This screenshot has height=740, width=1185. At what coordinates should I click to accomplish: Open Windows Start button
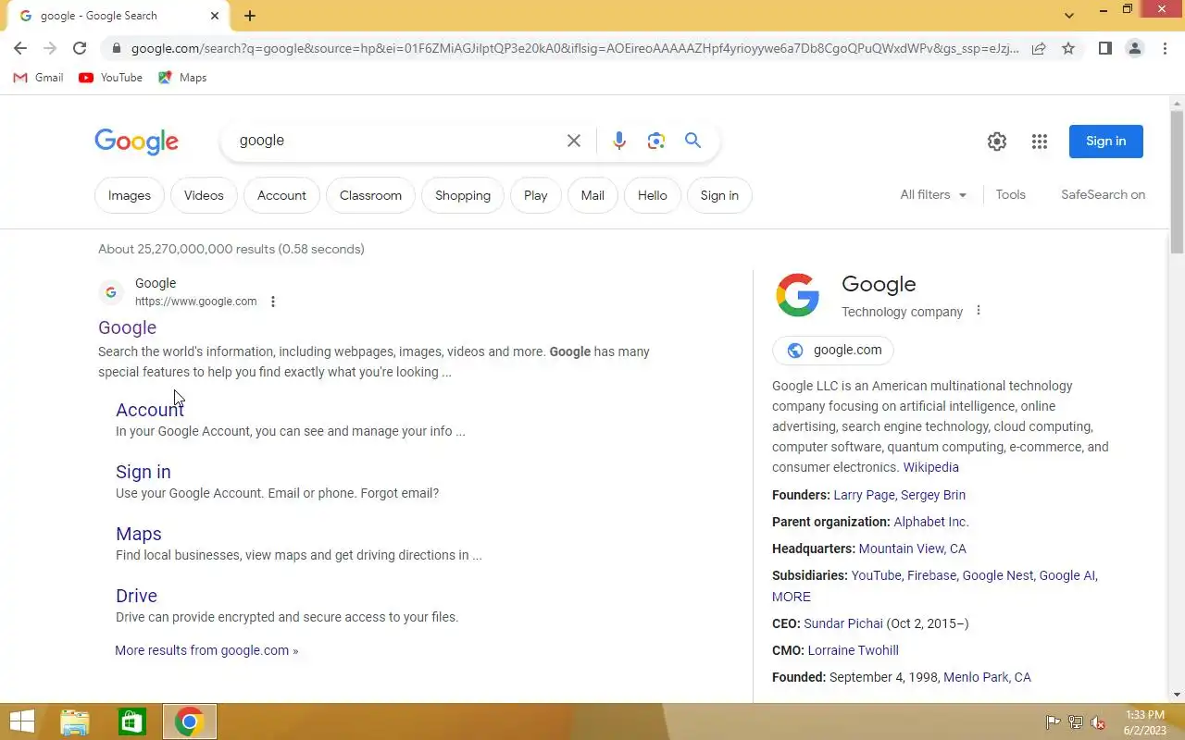[x=22, y=721]
